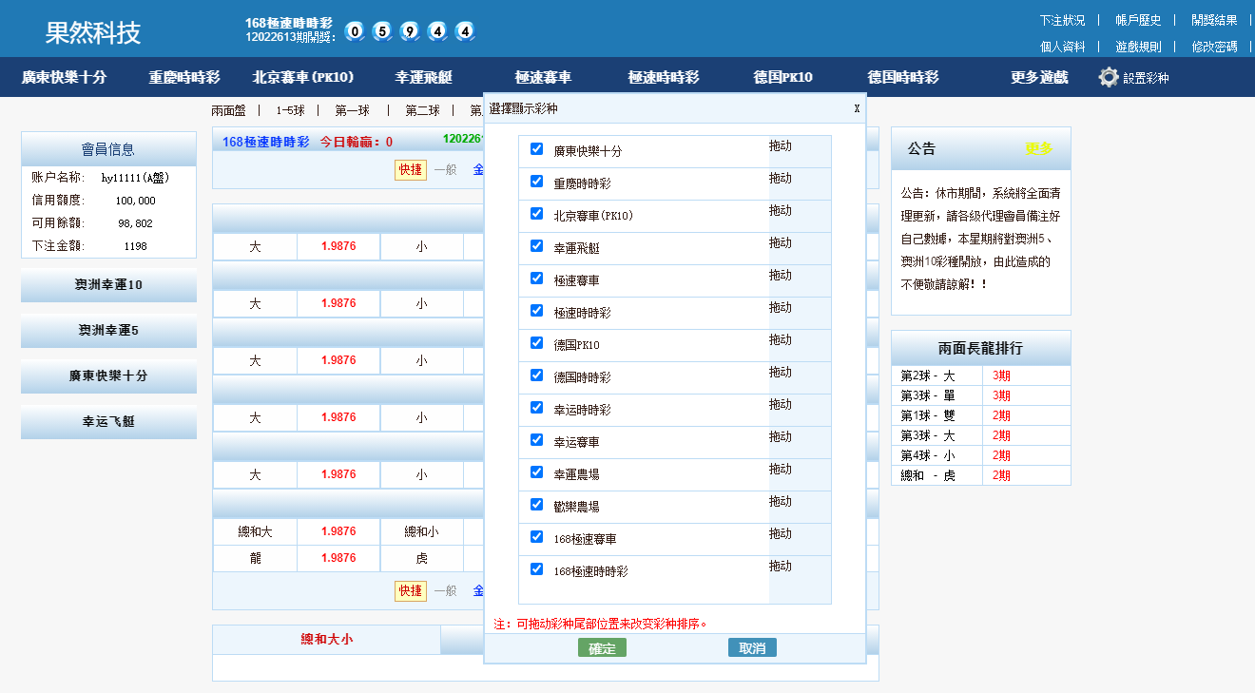Disable the 歡樂農場 option
The height and width of the screenshot is (693, 1255).
536,507
